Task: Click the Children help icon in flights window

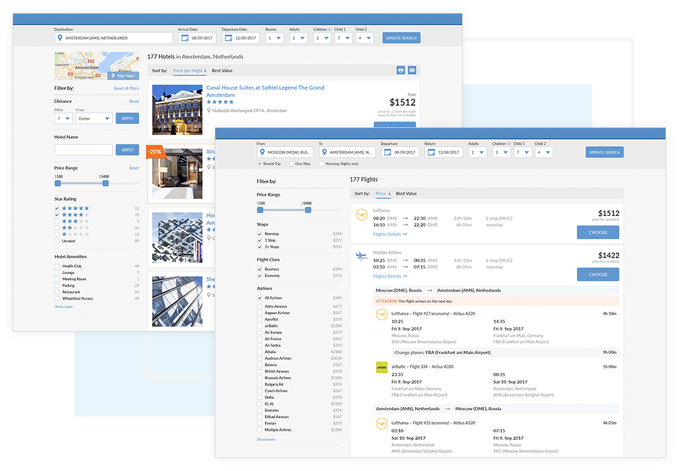Action: pos(509,144)
